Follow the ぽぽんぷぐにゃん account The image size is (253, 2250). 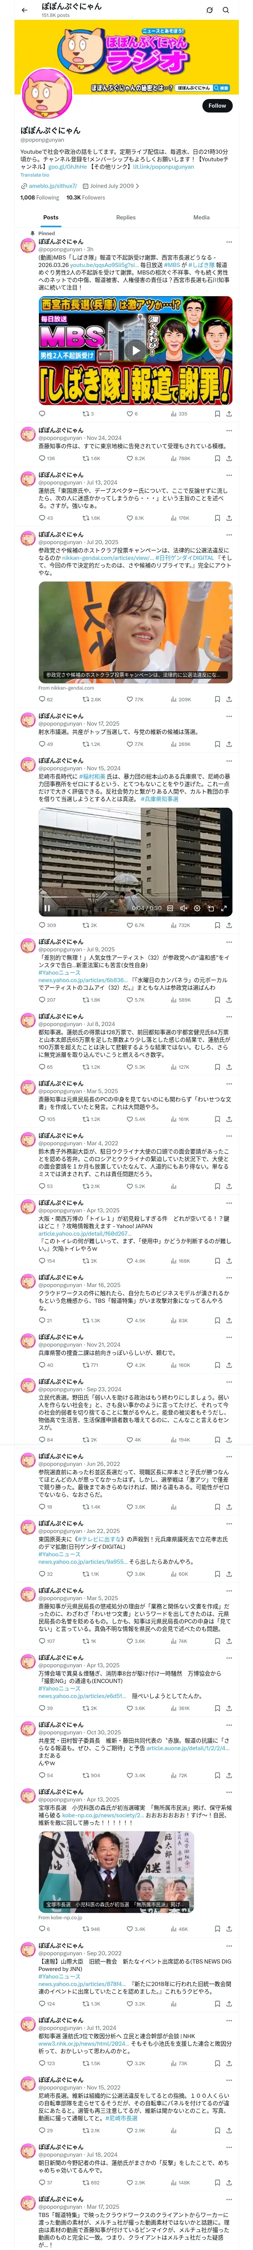pyautogui.click(x=216, y=105)
